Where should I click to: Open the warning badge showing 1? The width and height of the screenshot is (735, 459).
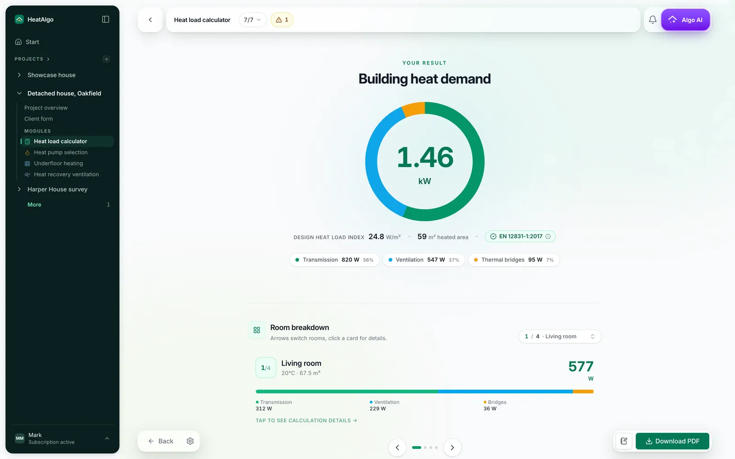(282, 20)
